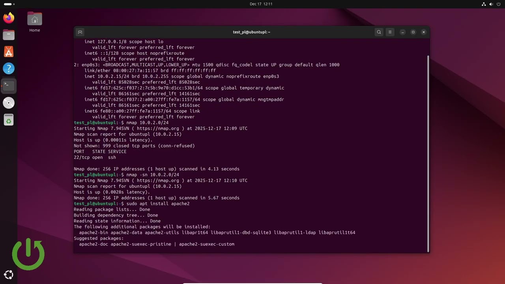Search terminal output with magnifier icon
Screen dimensions: 505x284
pyautogui.click(x=379, y=32)
